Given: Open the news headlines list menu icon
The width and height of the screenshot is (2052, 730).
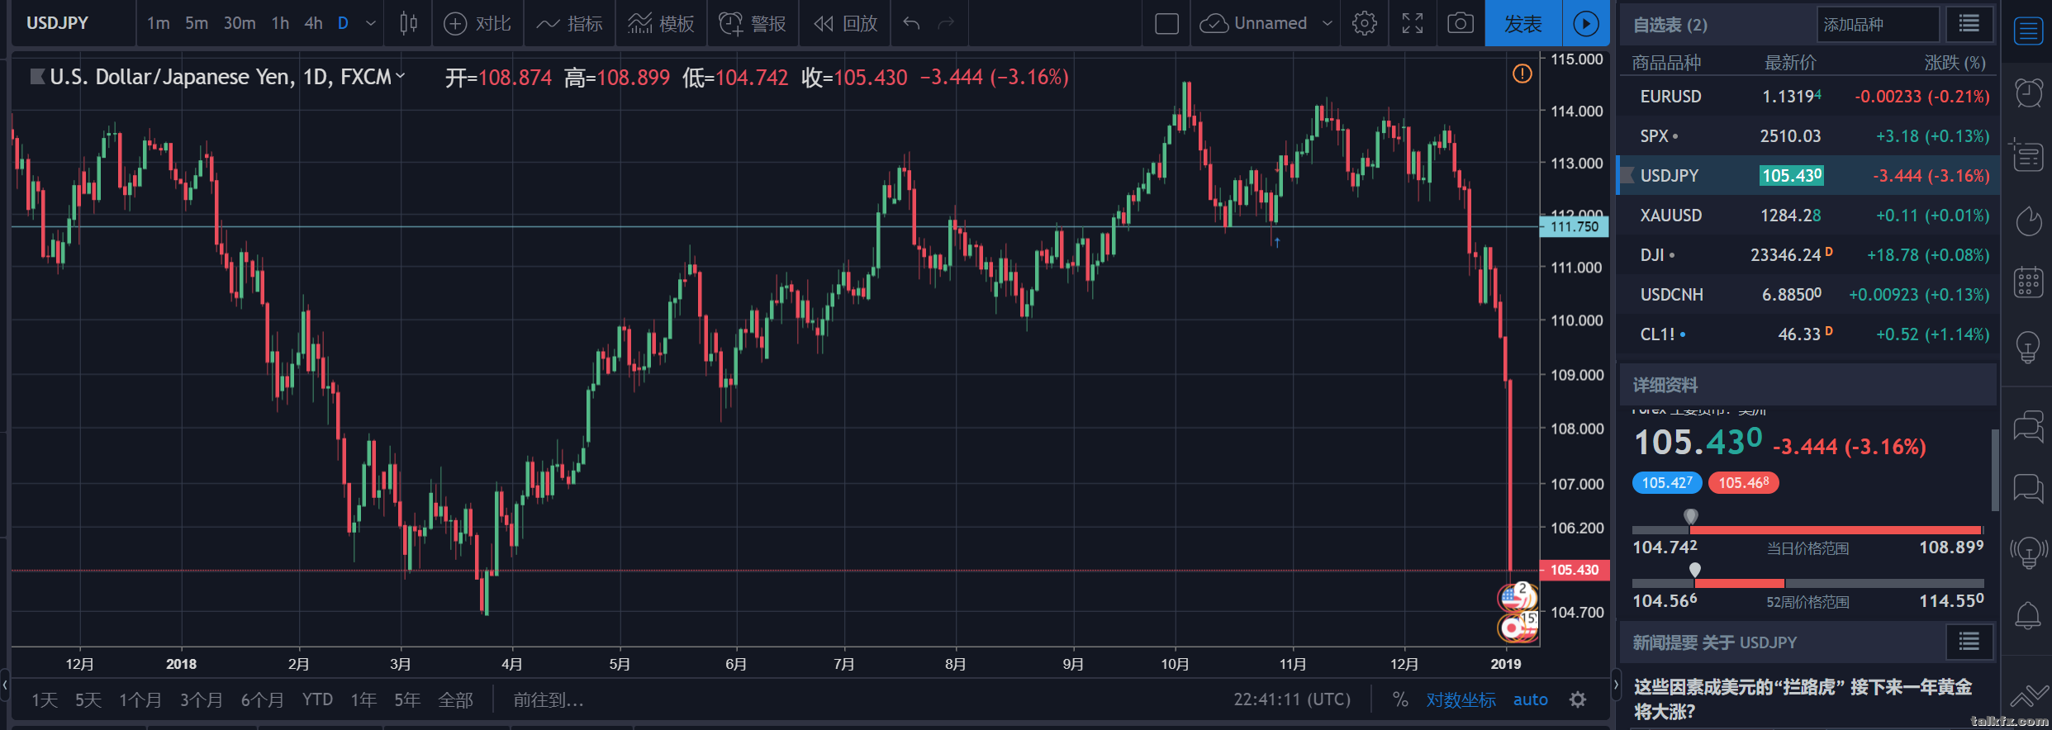Looking at the screenshot, I should click(1969, 642).
